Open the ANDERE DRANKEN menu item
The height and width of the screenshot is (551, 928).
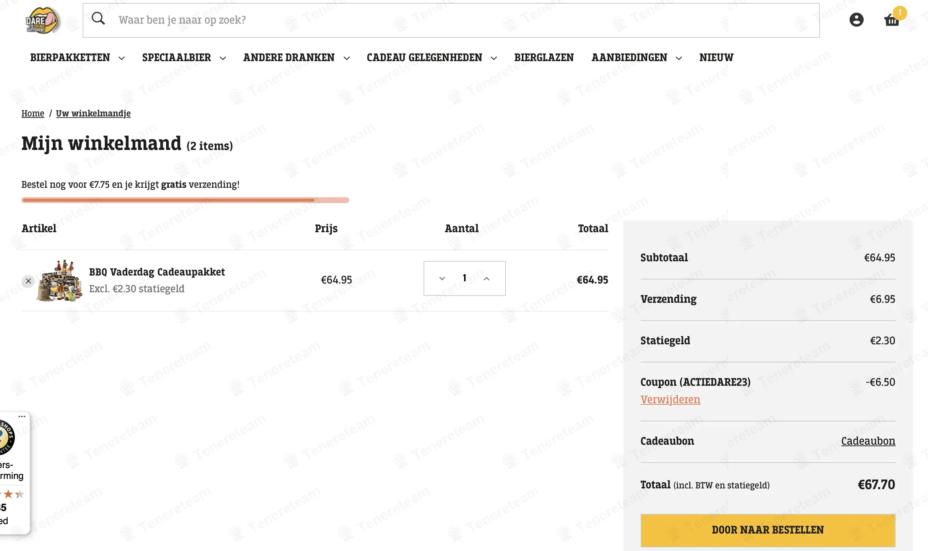(x=289, y=58)
